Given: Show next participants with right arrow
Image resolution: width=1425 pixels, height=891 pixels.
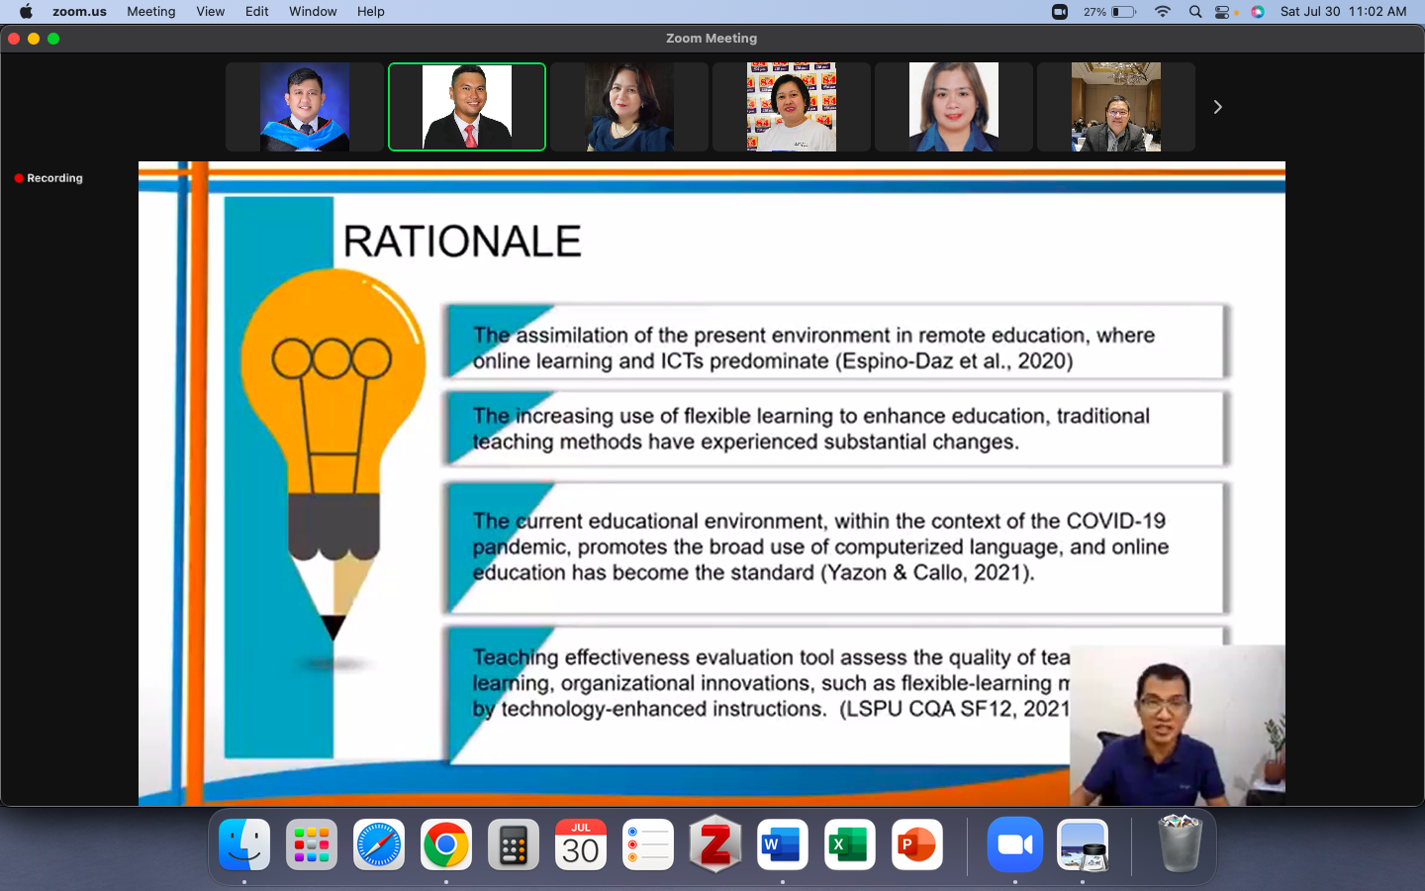Looking at the screenshot, I should [1217, 107].
